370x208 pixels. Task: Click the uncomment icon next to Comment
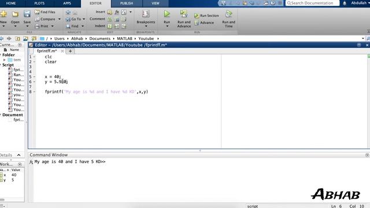point(117,19)
